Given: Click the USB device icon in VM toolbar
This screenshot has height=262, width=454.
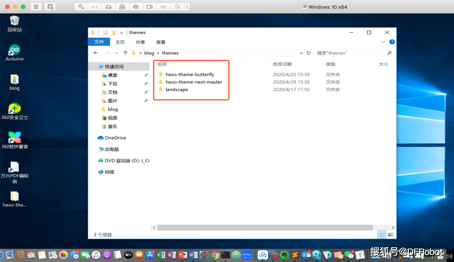Looking at the screenshot, I should (163, 7).
